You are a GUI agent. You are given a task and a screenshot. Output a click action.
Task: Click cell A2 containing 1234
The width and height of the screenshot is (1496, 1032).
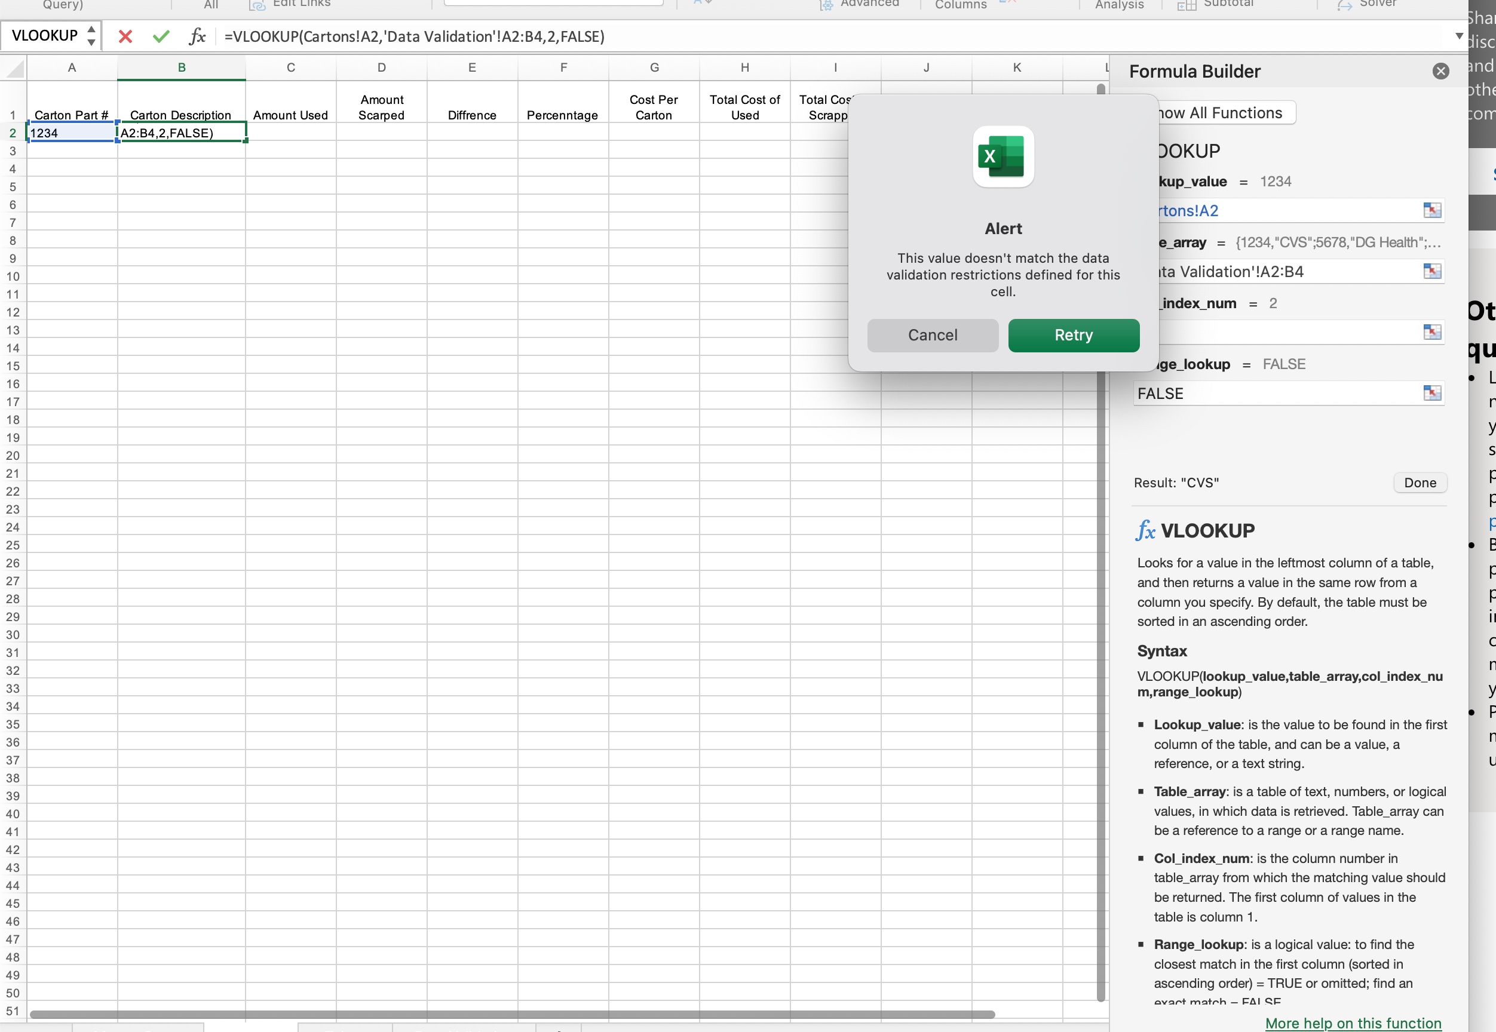pyautogui.click(x=71, y=133)
